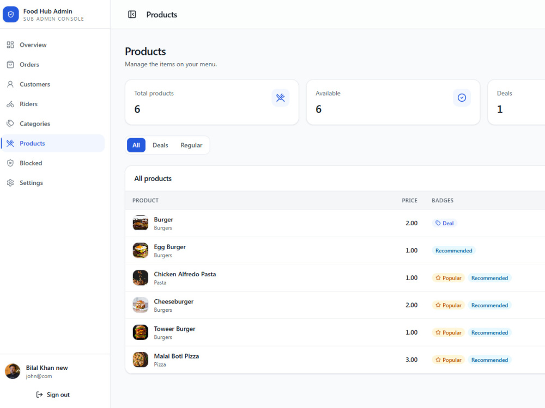Select the All filter tab

(136, 145)
